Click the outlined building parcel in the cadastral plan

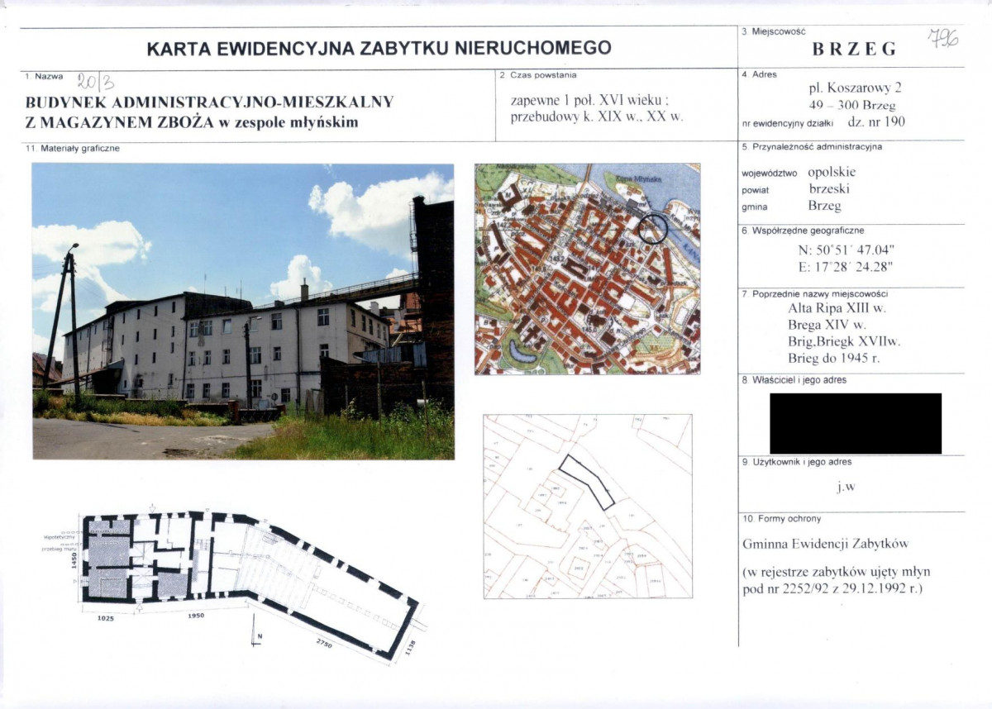[586, 481]
